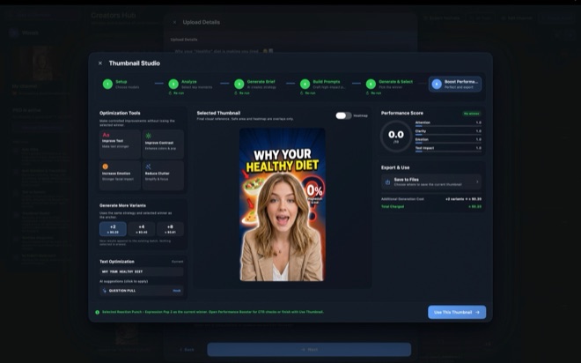Re-run the Generate Brief step
This screenshot has height=363, width=581.
[242, 93]
